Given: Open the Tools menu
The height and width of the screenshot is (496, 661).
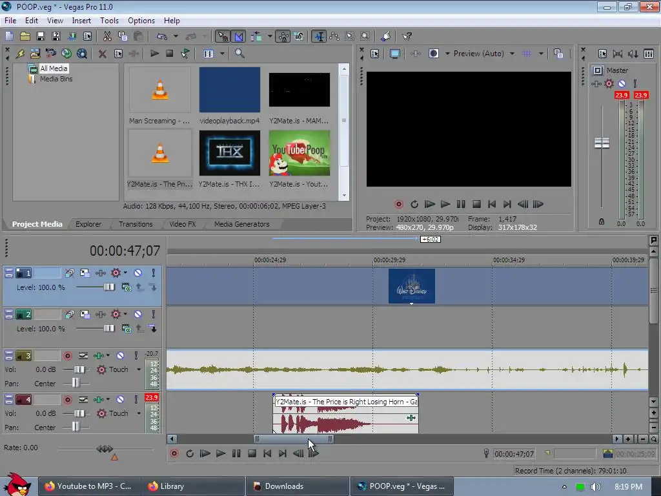Looking at the screenshot, I should 109,21.
